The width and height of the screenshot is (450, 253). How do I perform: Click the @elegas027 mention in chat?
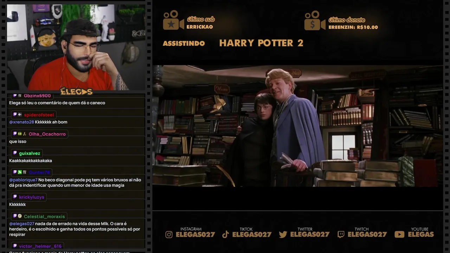point(22,224)
